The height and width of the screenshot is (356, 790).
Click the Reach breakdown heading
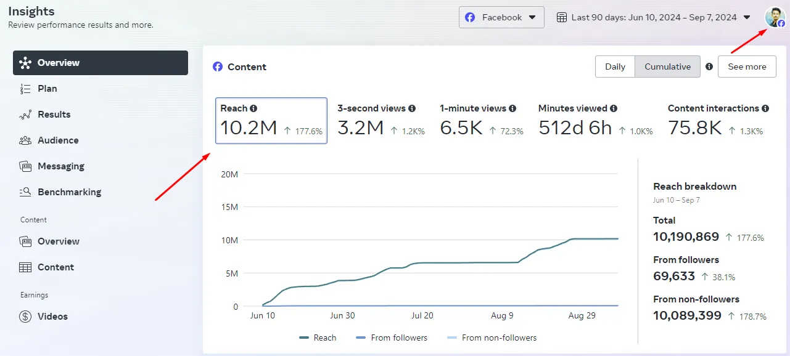pyautogui.click(x=694, y=186)
